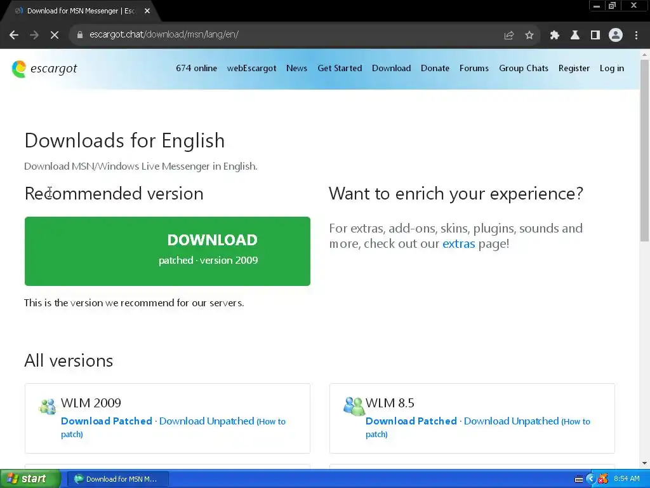Bookmark this page with star icon
Screen dimensions: 650x488
529,36
